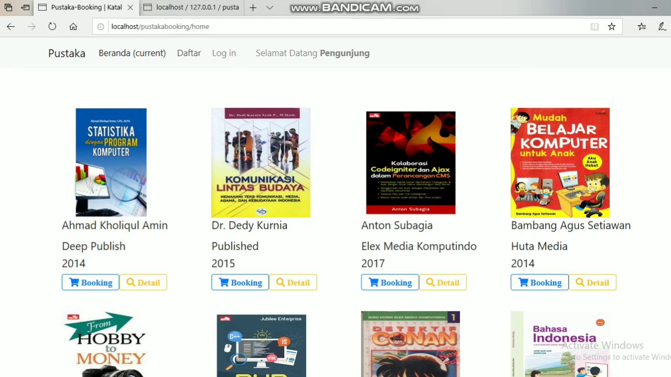The image size is (671, 377).
Task: Click the year 2017 under Anton Subagia
Action: pos(373,263)
